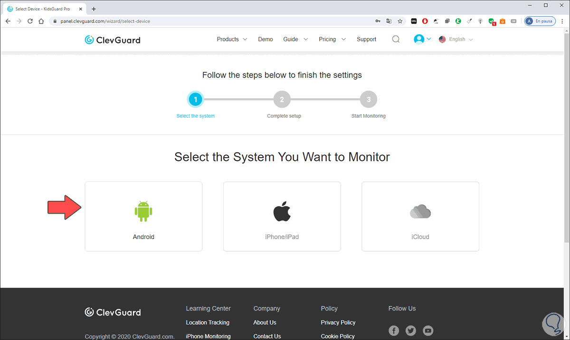Open Chrome three-dot menu

(562, 21)
